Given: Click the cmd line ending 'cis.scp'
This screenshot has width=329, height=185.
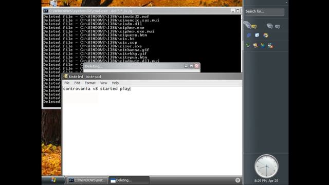Looking at the screenshot, I should pos(90,43).
